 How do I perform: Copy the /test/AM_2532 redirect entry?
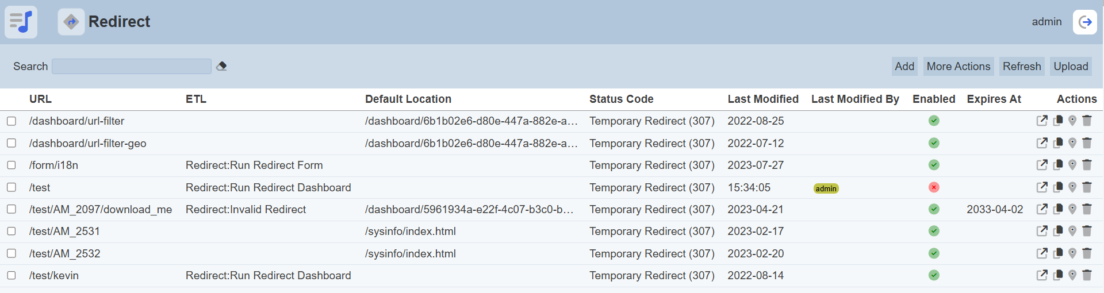point(1057,253)
